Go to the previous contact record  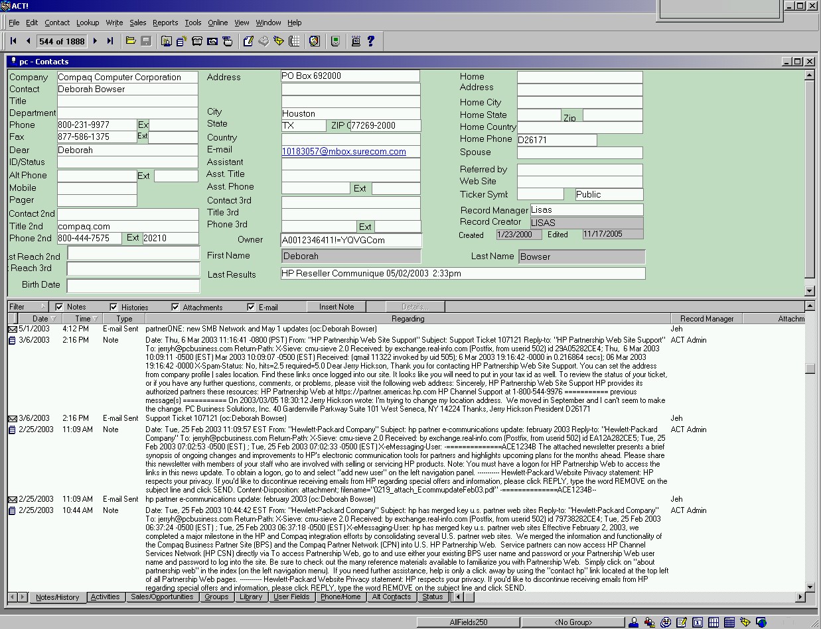tap(28, 41)
